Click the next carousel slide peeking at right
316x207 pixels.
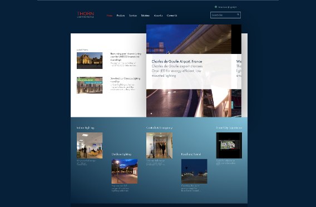point(236,71)
